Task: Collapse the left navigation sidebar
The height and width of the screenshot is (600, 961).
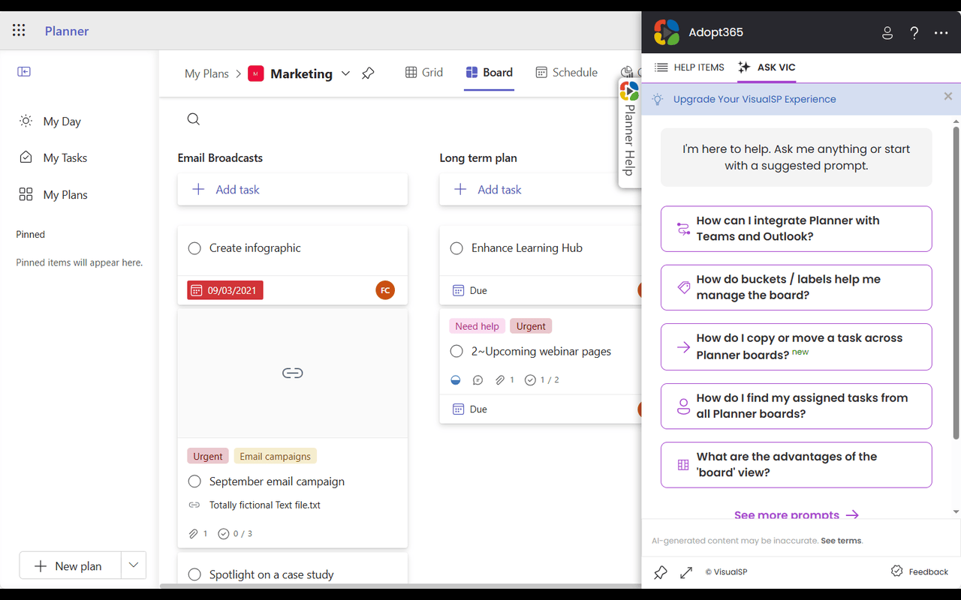Action: (24, 71)
